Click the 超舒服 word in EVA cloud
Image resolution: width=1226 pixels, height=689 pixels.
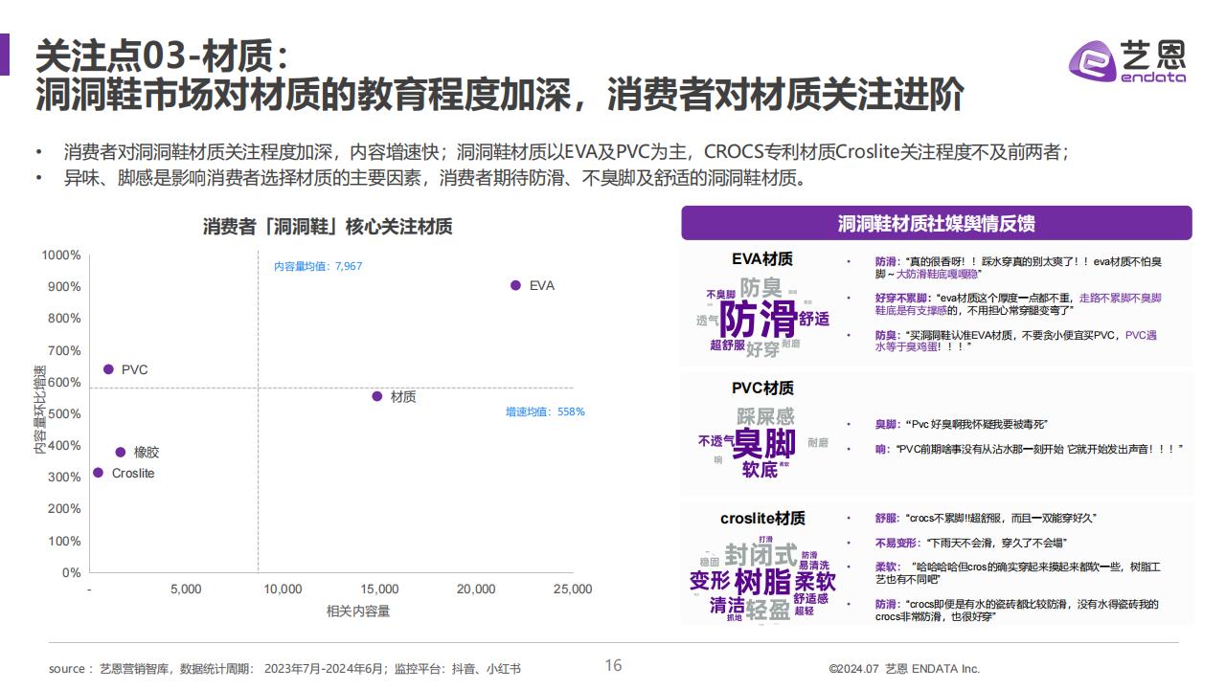coord(727,344)
